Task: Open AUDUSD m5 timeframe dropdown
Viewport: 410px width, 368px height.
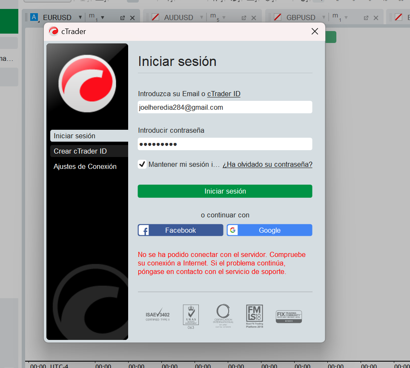Action: click(x=224, y=17)
